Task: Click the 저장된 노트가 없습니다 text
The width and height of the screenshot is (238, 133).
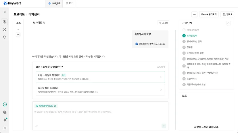Action: (x=206, y=127)
